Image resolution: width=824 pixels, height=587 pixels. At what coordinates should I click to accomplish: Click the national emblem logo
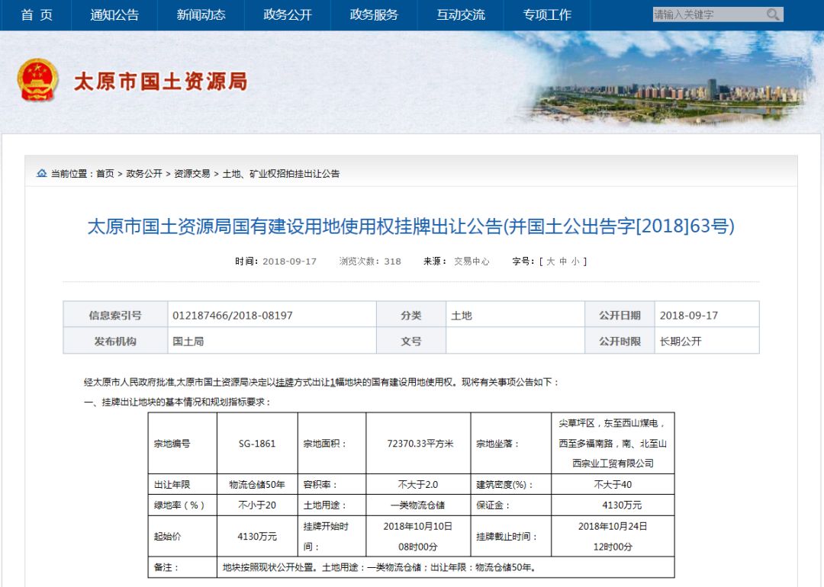[x=37, y=80]
